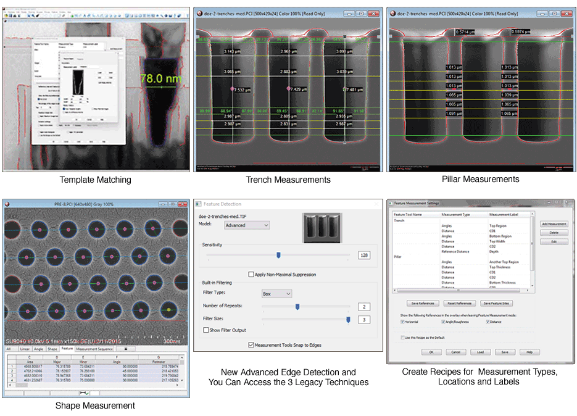Click the Reference Distance measurement type

click(455, 251)
